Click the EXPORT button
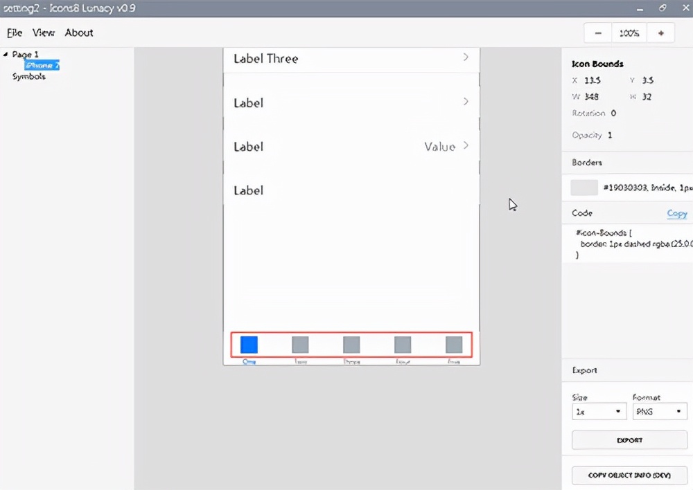 pos(629,440)
